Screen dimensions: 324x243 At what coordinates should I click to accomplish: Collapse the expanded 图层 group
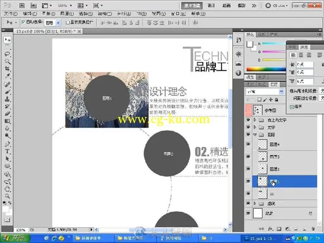[x=255, y=134]
